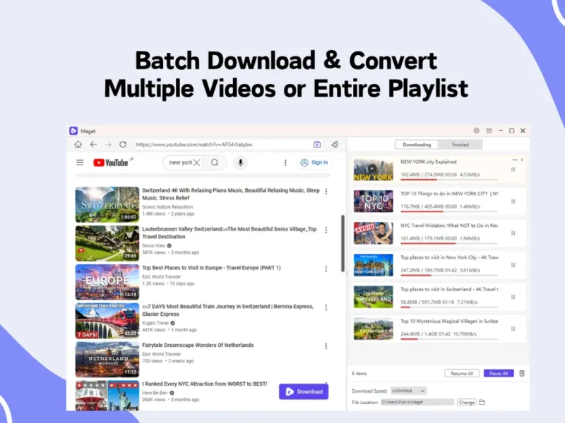Reload page with the refresh icon
The height and width of the screenshot is (423, 565).
(123, 145)
